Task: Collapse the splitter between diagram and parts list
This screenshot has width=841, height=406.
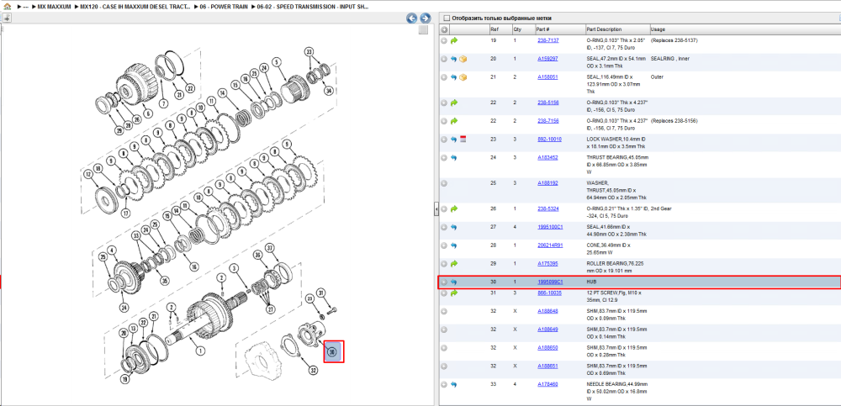Action: [436, 209]
